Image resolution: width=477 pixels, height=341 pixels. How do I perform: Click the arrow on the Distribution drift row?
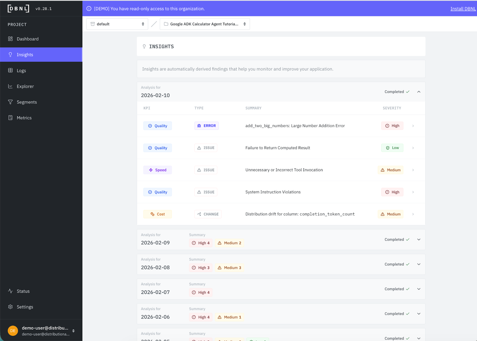tap(413, 214)
